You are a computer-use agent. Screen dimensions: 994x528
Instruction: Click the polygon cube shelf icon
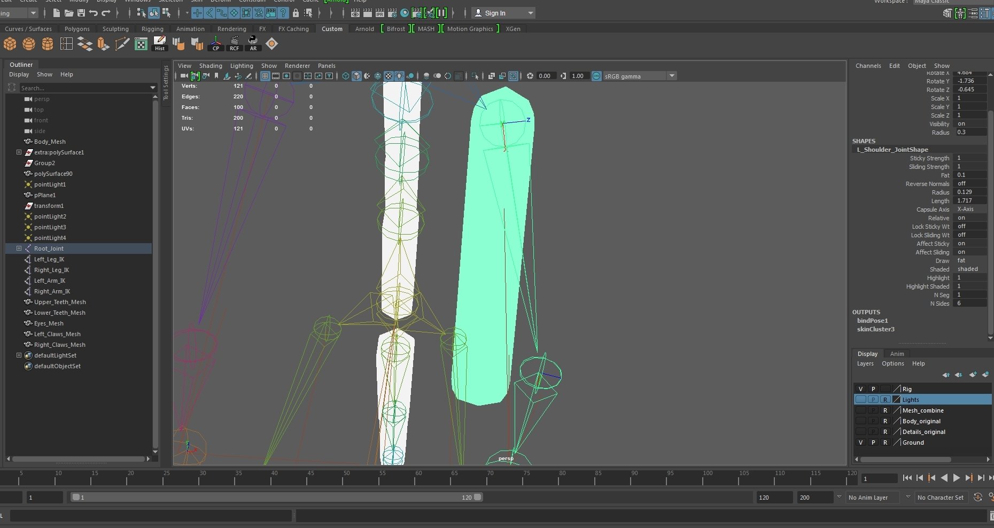pos(10,44)
